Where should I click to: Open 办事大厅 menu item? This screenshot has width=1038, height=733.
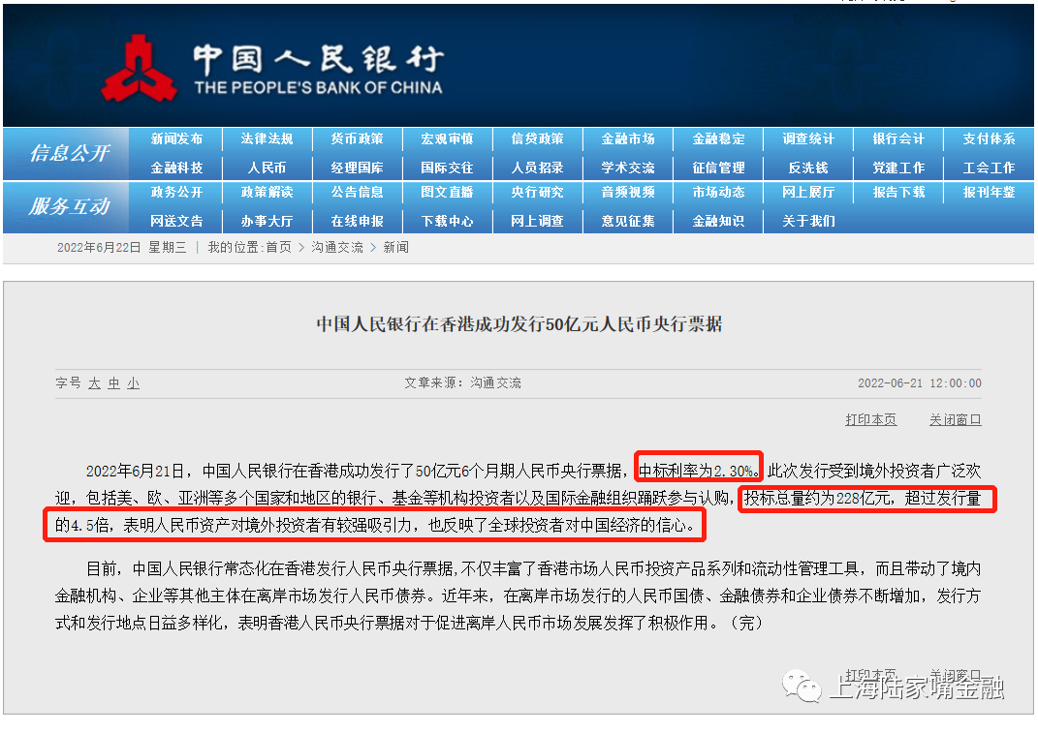267,221
